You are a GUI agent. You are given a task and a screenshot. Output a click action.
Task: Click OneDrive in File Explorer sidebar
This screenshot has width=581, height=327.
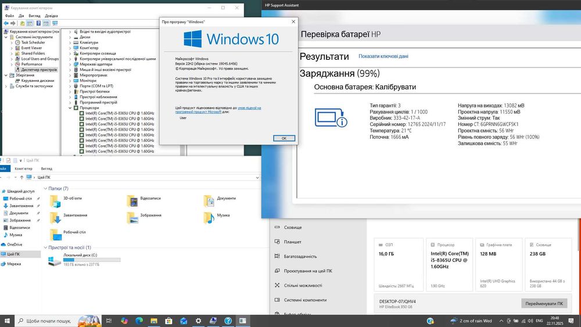[15, 245]
